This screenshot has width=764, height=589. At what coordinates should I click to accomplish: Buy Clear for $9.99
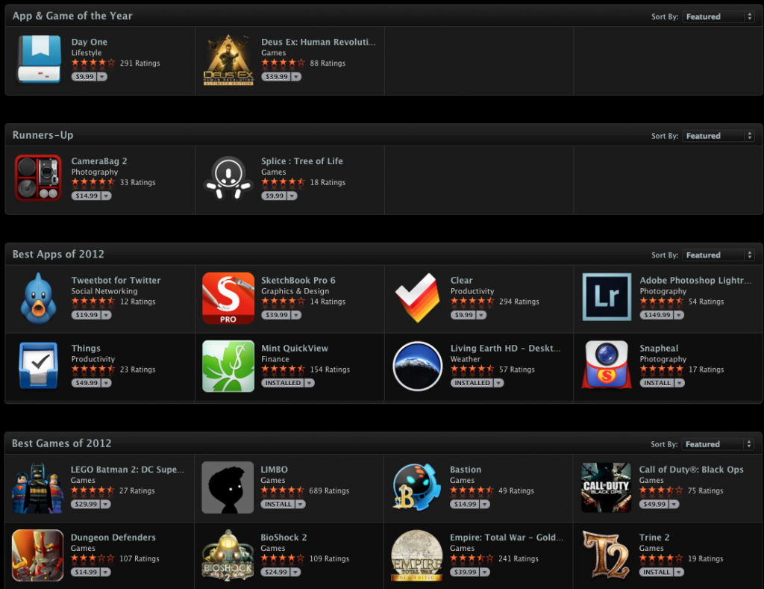tap(463, 315)
